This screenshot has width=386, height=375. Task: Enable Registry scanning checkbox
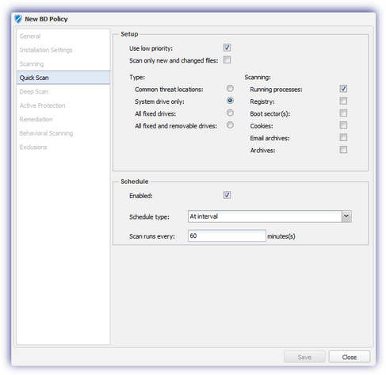343,101
